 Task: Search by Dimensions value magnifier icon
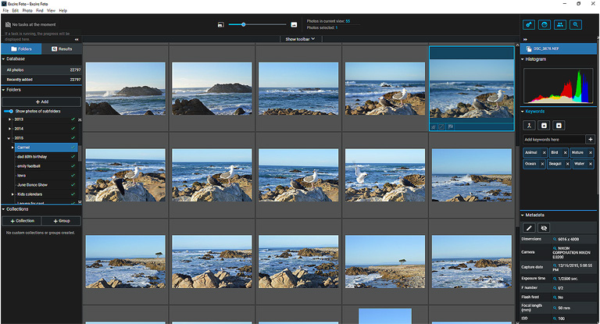click(555, 239)
